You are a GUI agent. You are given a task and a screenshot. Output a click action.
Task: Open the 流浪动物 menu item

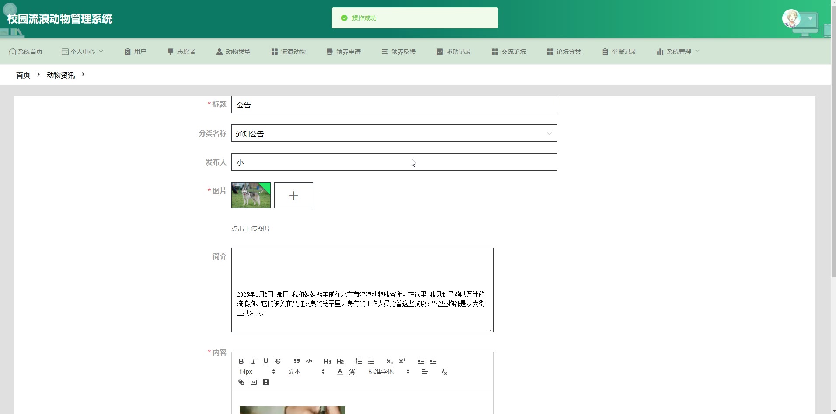[288, 52]
